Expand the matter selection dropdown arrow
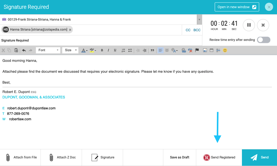 pyautogui.click(x=199, y=19)
